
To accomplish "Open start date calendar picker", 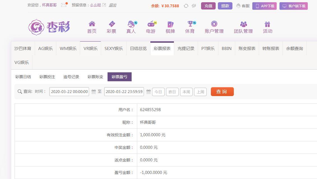I will pyautogui.click(x=94, y=92).
